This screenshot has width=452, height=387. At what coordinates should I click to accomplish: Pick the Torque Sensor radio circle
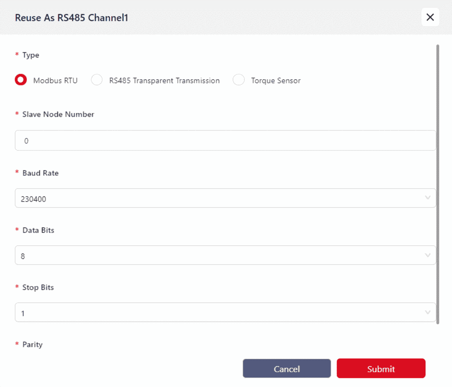pos(239,80)
